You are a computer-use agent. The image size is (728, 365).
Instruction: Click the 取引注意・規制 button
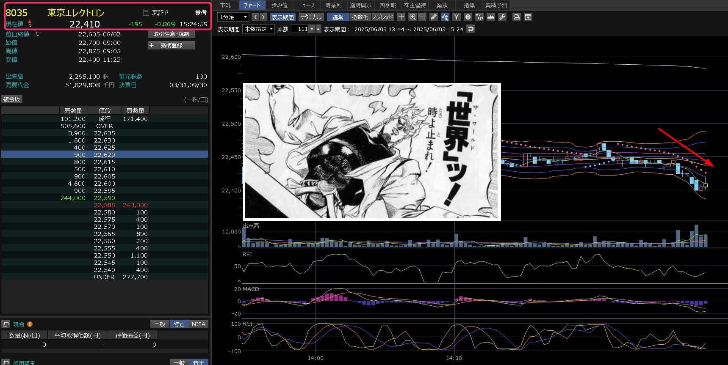[x=171, y=34]
